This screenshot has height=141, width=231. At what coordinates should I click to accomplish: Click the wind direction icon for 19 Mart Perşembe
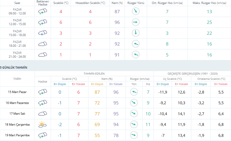134,135
